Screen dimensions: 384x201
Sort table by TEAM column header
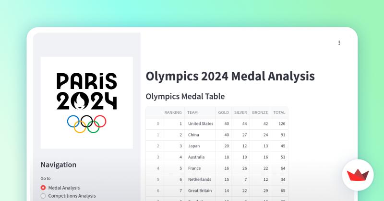[x=200, y=112]
